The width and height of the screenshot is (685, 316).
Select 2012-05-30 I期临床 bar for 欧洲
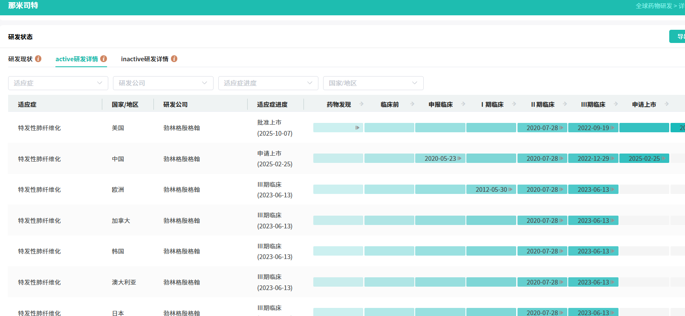491,189
